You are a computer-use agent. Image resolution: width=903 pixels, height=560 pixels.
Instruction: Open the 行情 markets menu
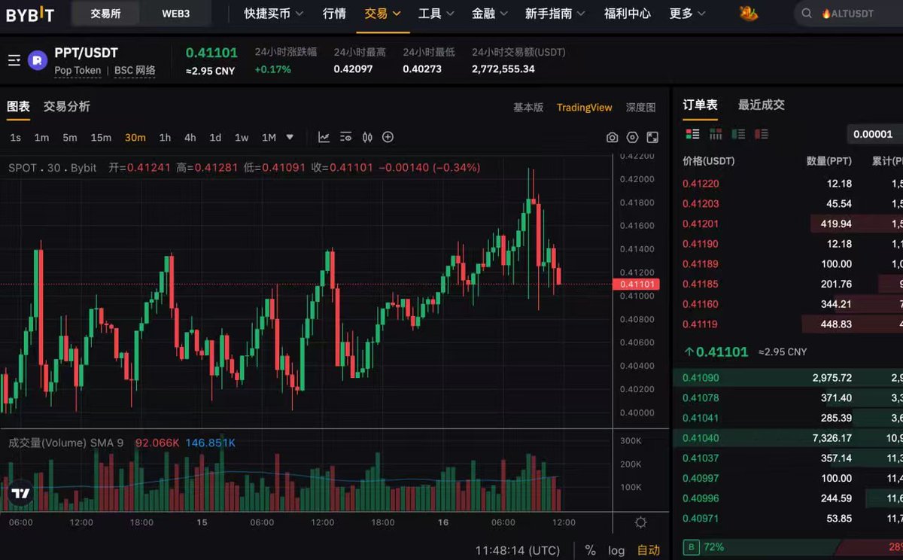click(334, 14)
